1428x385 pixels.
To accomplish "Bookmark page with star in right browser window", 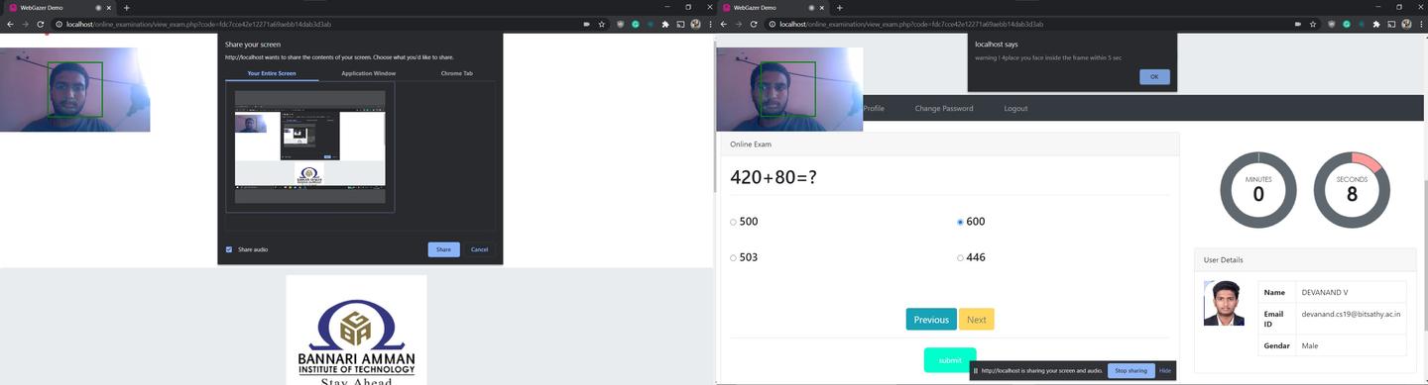I will (1314, 24).
